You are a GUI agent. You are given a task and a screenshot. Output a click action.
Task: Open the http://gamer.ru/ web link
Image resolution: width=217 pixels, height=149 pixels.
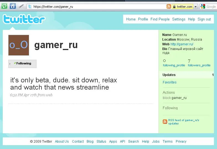point(182,44)
